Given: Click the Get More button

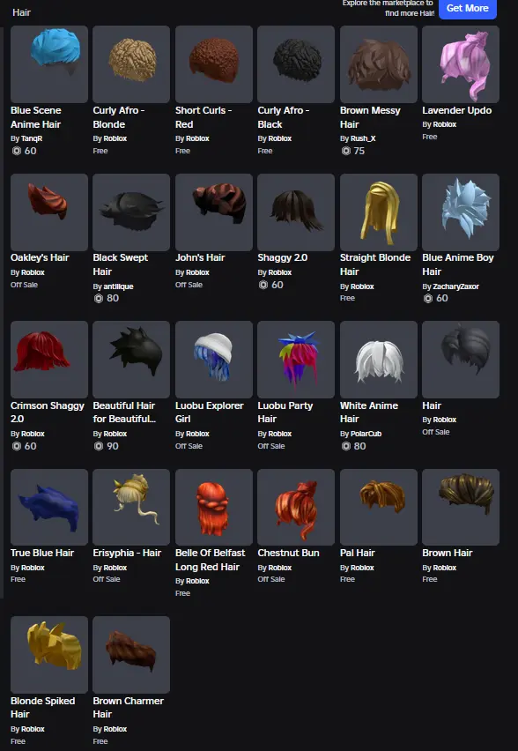Looking at the screenshot, I should coord(468,8).
